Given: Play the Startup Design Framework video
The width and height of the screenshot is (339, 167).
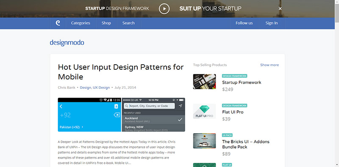Looking at the screenshot, I should [164, 8].
